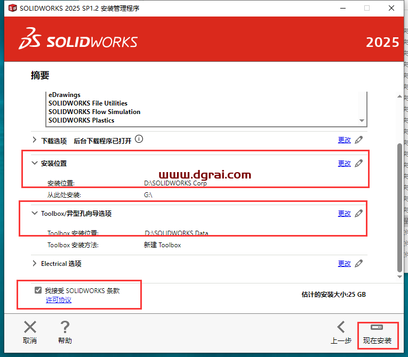
Task: Click the D:\SOLIDWORKS Corp install path
Action: point(175,183)
